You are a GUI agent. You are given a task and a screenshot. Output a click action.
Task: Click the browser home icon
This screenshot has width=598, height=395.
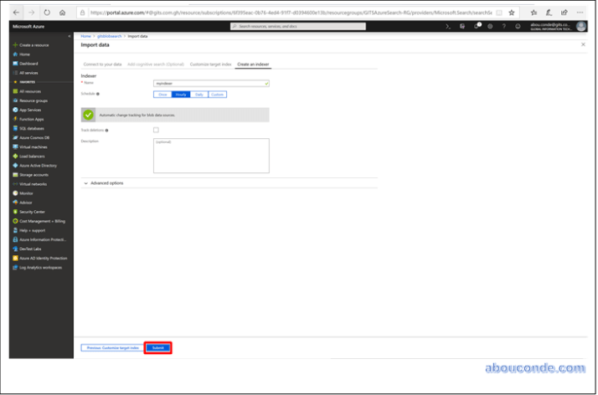coord(61,13)
